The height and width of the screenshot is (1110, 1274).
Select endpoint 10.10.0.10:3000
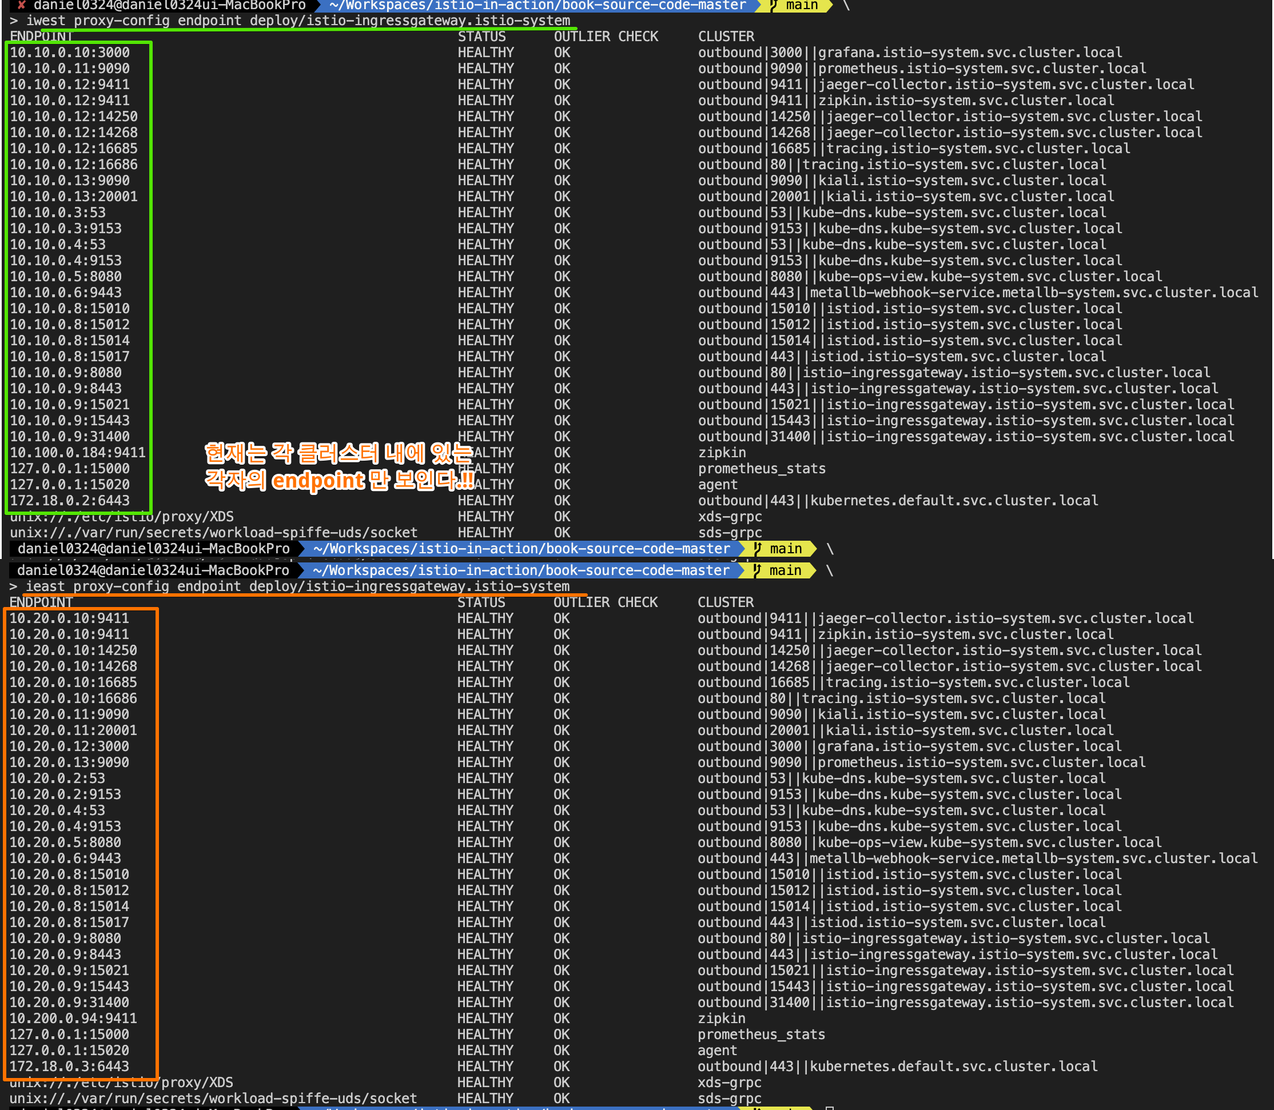coord(69,53)
